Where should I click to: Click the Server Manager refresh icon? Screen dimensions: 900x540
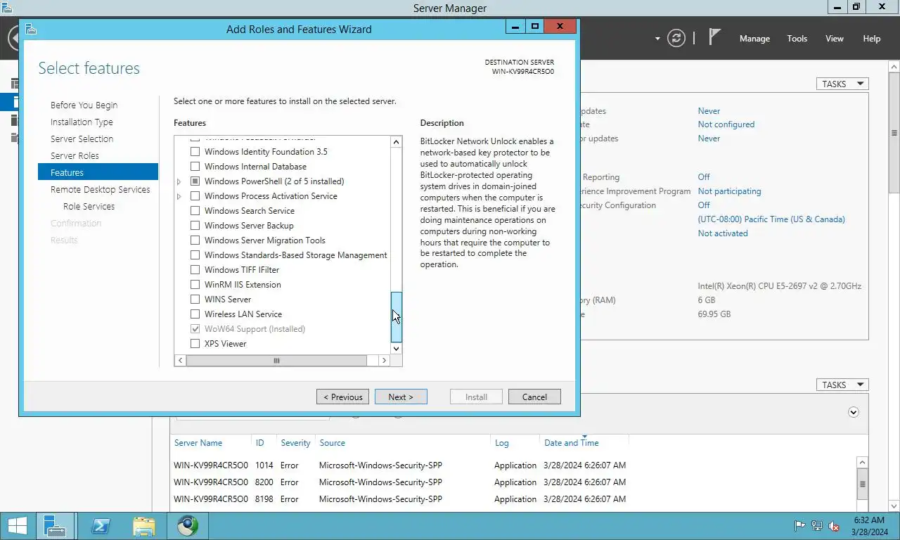(676, 38)
